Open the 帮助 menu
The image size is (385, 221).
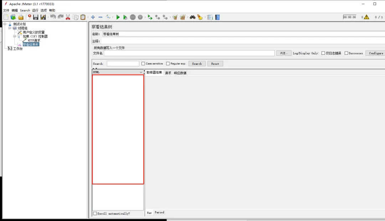click(x=52, y=10)
